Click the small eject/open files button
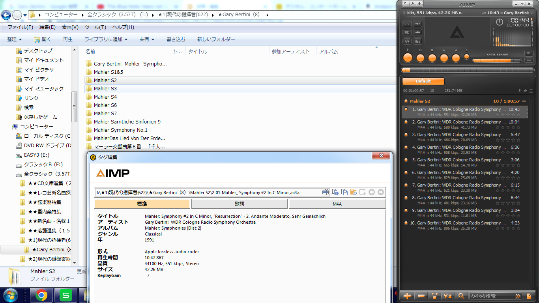The height and width of the screenshot is (303, 539). point(467,56)
